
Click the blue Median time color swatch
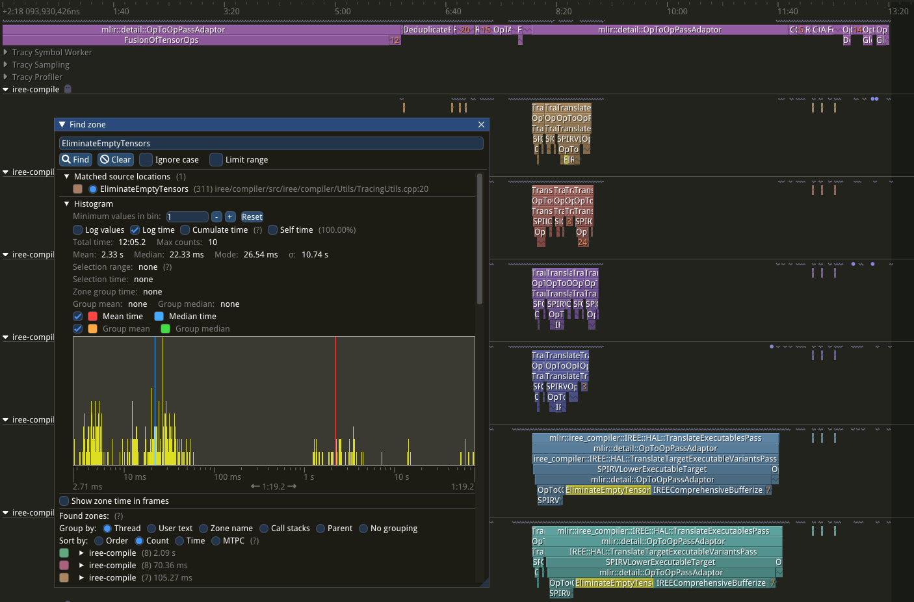[159, 317]
